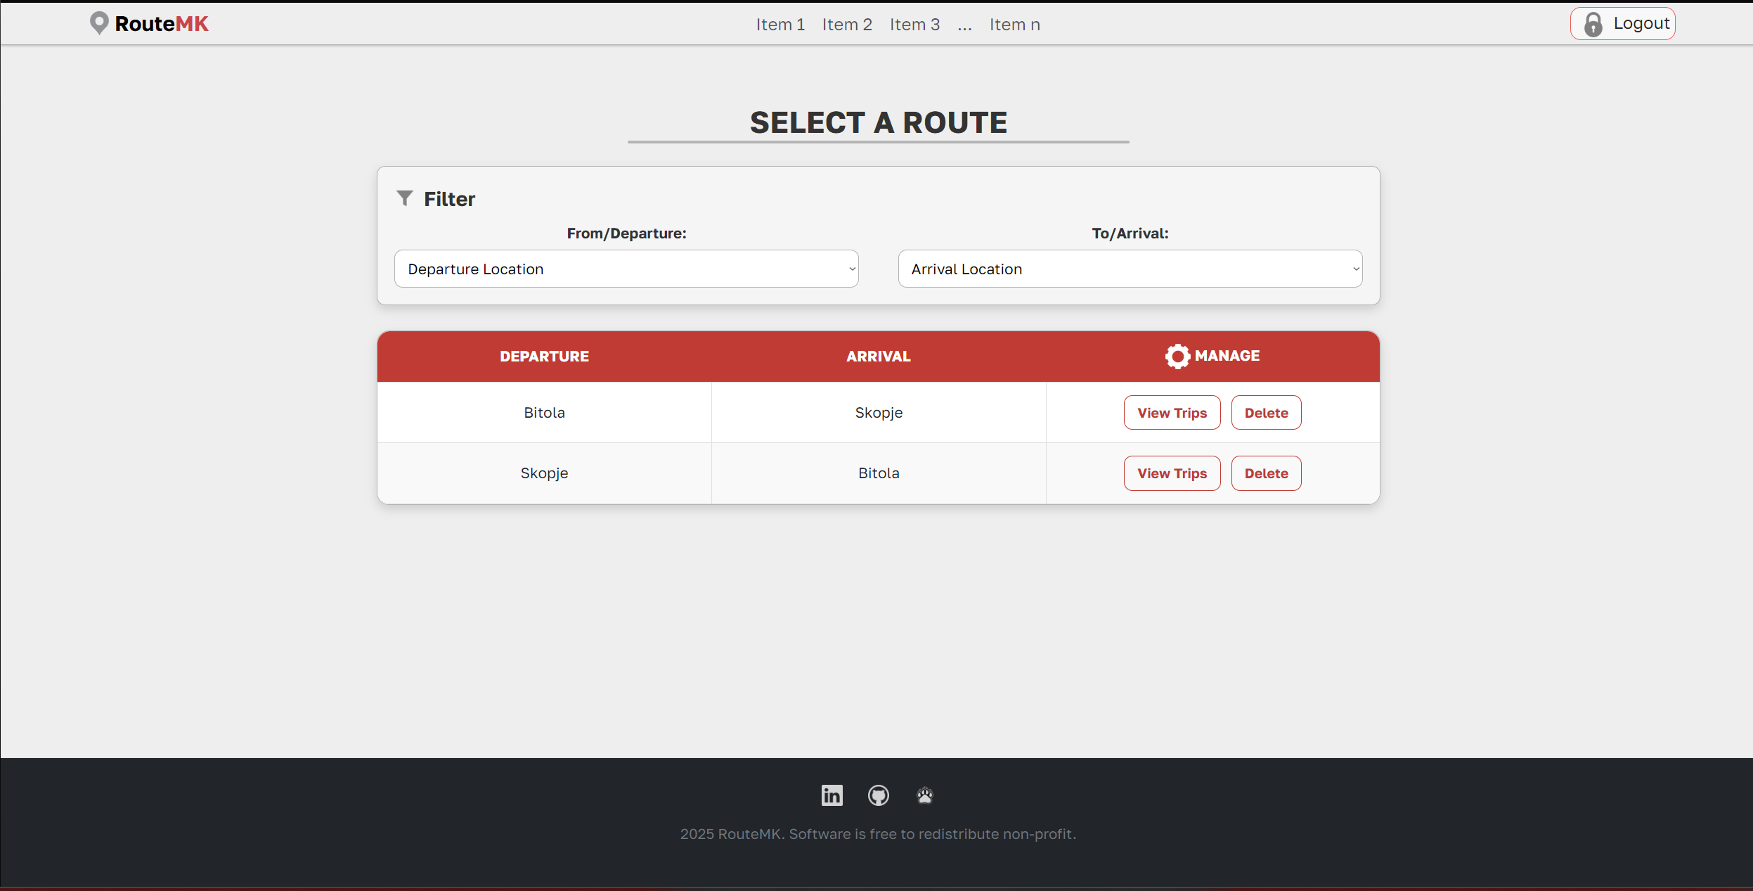Screen dimensions: 1753x891
Task: Go to Item 2 in navigation
Action: click(x=847, y=25)
